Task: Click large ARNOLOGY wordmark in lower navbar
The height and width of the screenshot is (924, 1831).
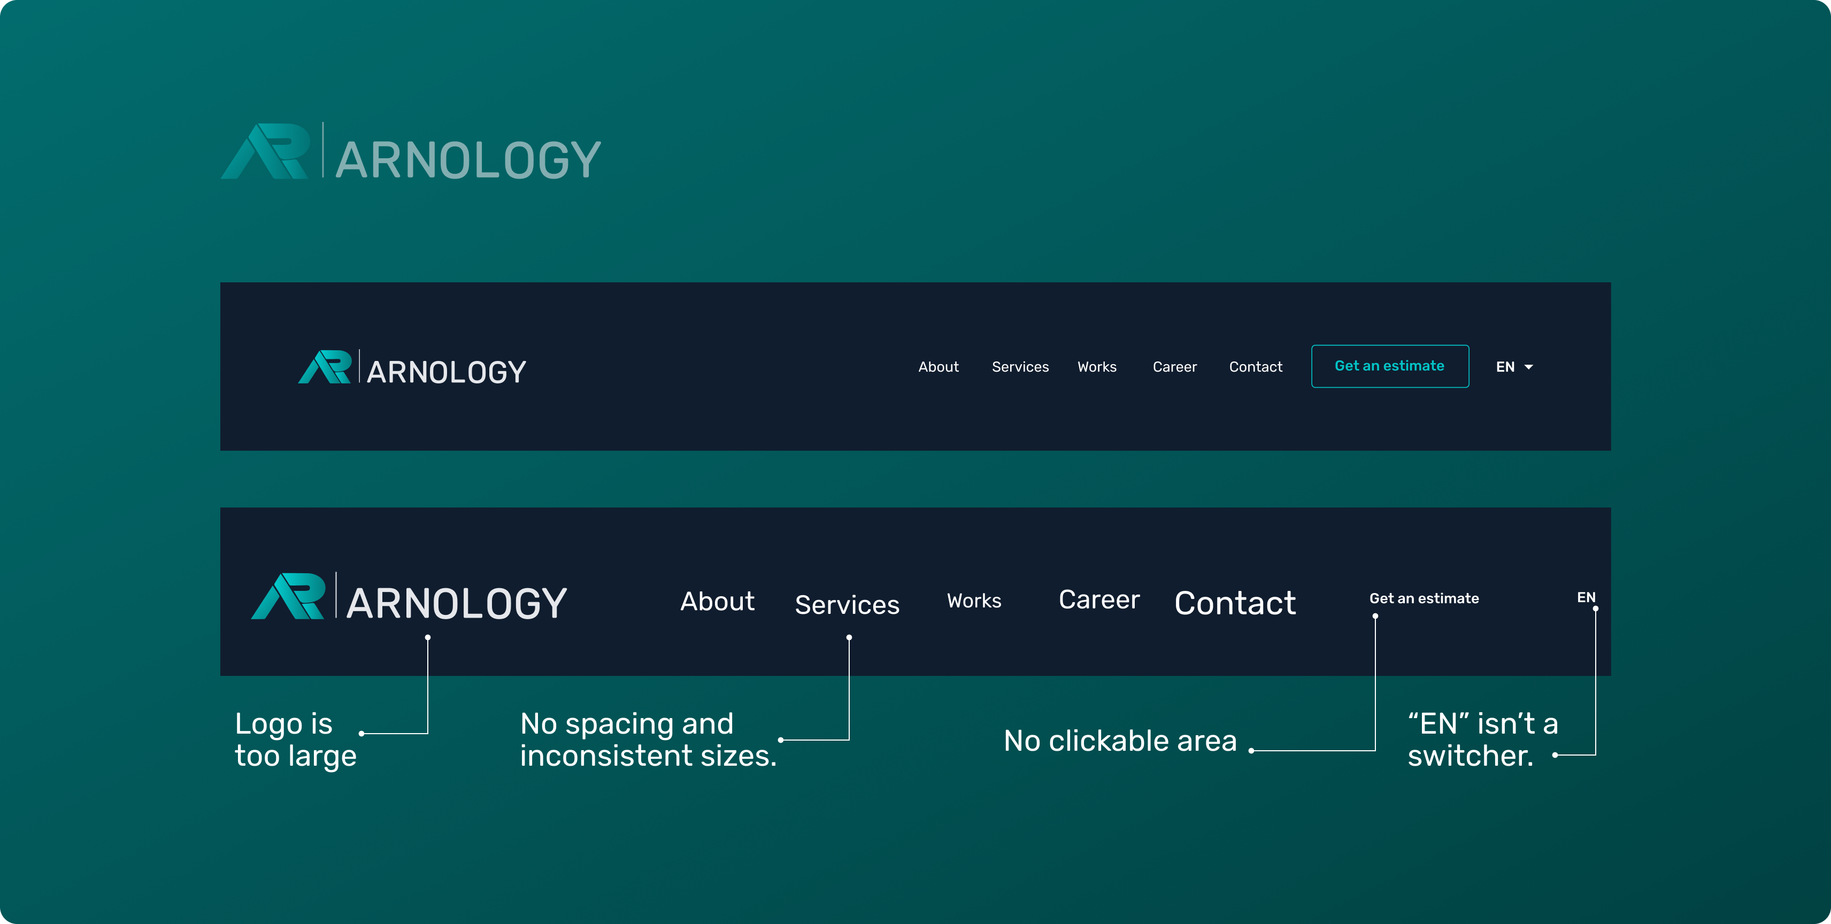Action: coord(456,604)
